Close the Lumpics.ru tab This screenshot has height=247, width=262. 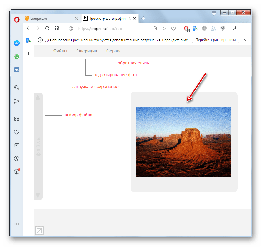pyautogui.click(x=76, y=19)
